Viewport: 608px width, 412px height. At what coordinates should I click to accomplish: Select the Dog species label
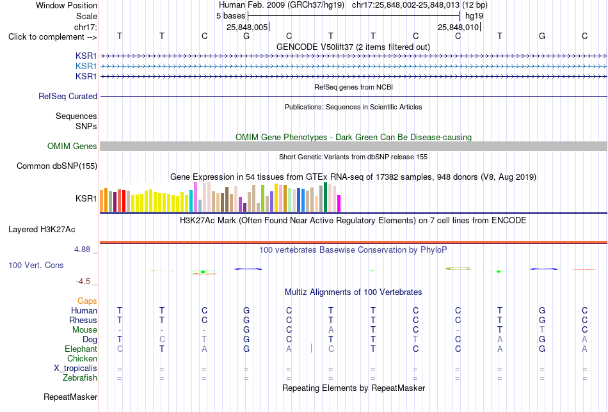pyautogui.click(x=90, y=340)
